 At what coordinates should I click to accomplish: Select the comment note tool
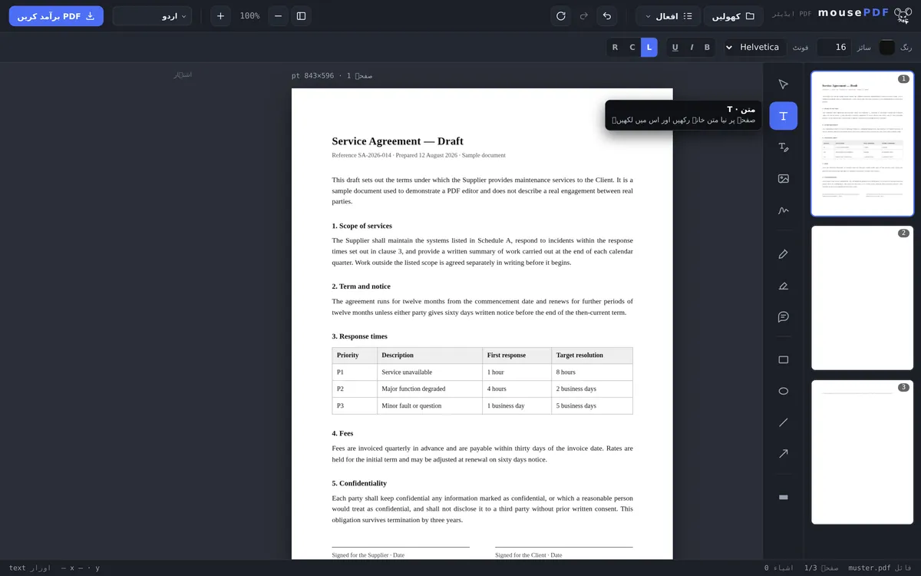pyautogui.click(x=783, y=317)
